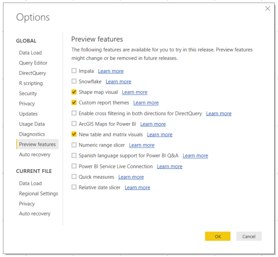Enable Power BI Service Live Connection checkbox
Viewport: 278px width, 257px height.
point(74,166)
